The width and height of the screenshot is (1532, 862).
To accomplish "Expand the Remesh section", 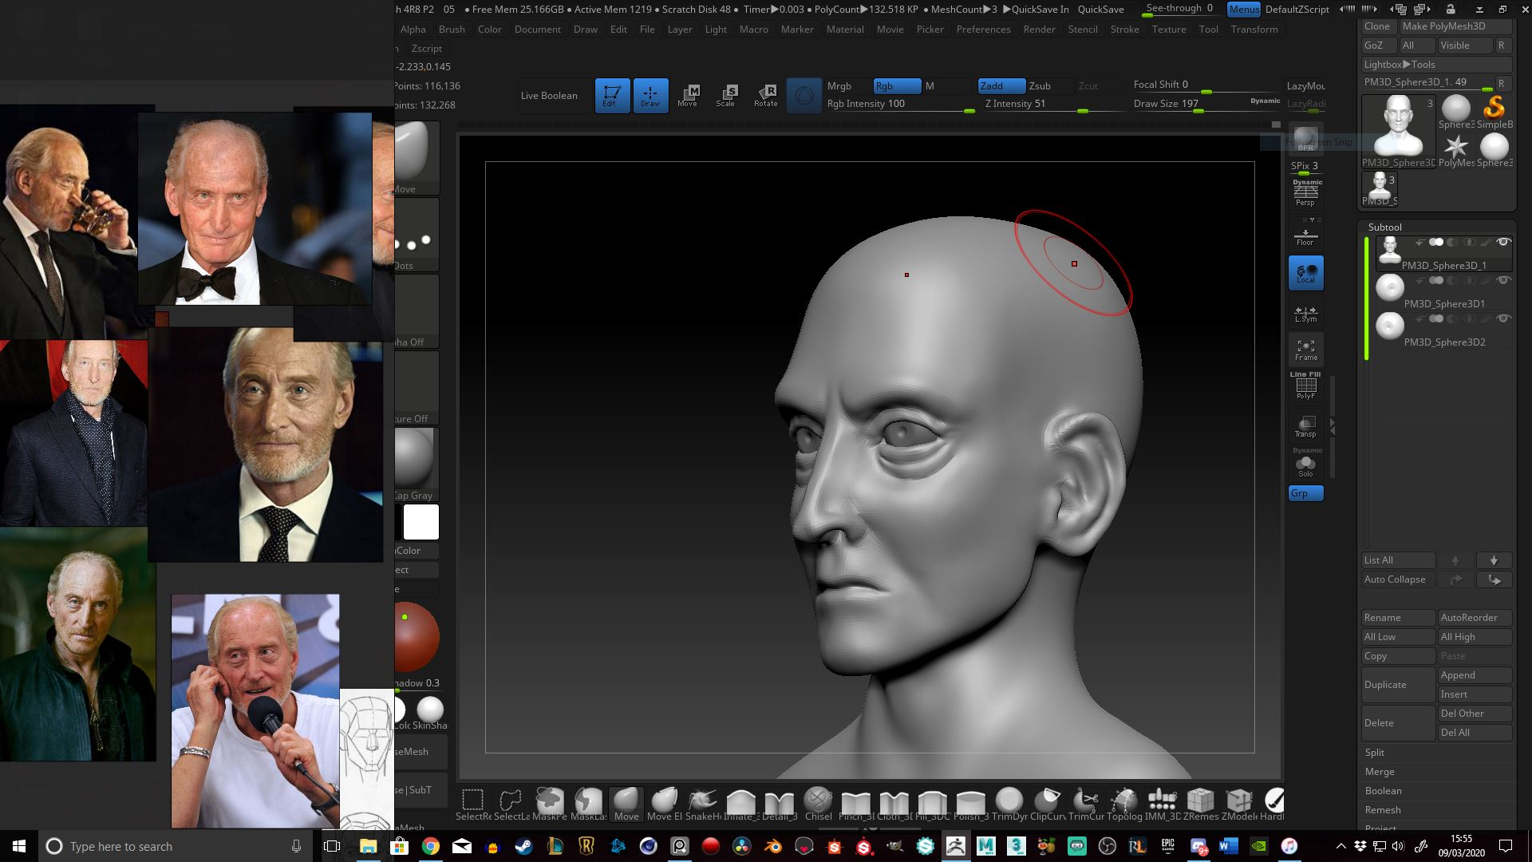I will point(1383,809).
